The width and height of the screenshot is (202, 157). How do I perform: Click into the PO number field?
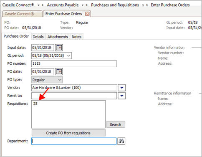pyautogui.click(x=74, y=63)
